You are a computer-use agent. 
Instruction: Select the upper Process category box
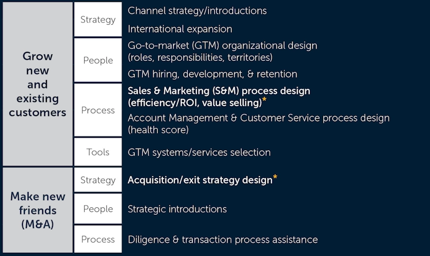pyautogui.click(x=98, y=110)
